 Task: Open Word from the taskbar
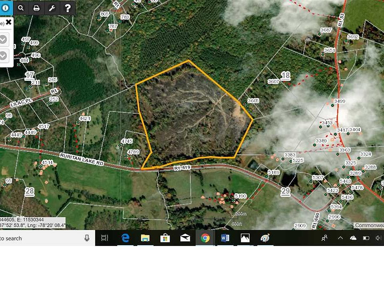tap(225, 238)
